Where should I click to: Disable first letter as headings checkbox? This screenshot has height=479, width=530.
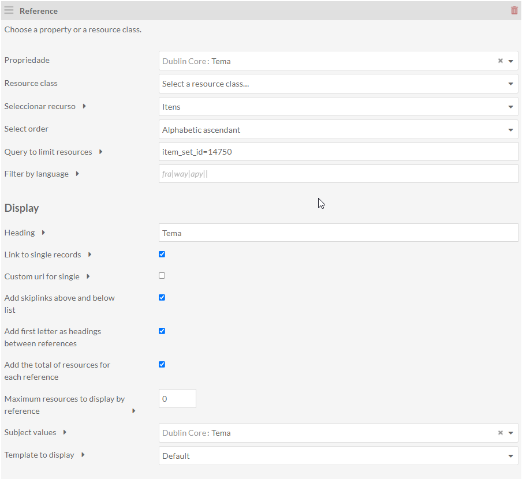click(162, 331)
